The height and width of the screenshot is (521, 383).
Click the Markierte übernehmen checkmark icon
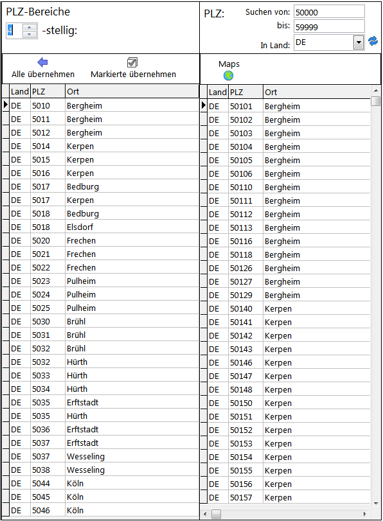(132, 62)
